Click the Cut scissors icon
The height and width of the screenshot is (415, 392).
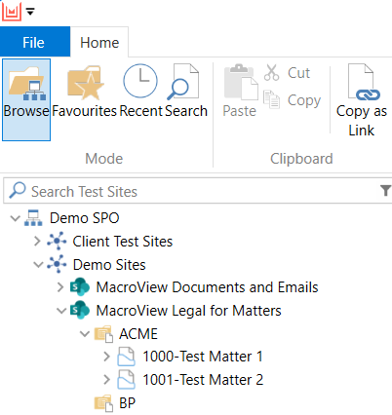pos(271,72)
